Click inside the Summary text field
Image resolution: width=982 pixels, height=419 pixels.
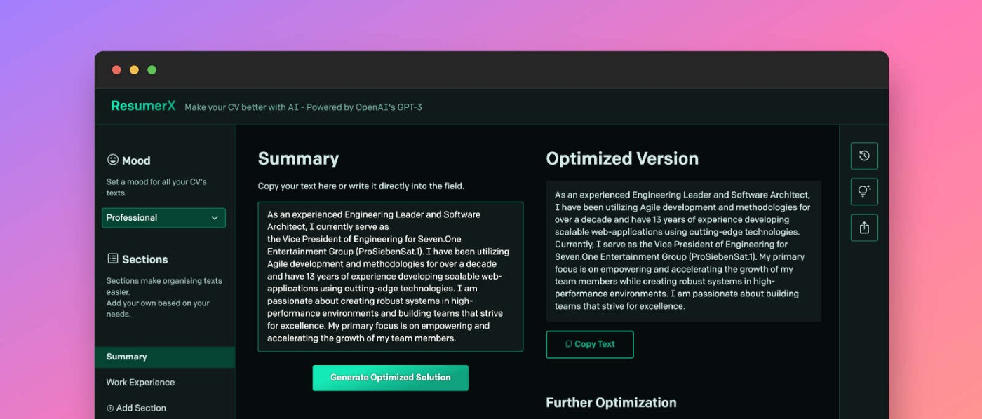tap(390, 276)
